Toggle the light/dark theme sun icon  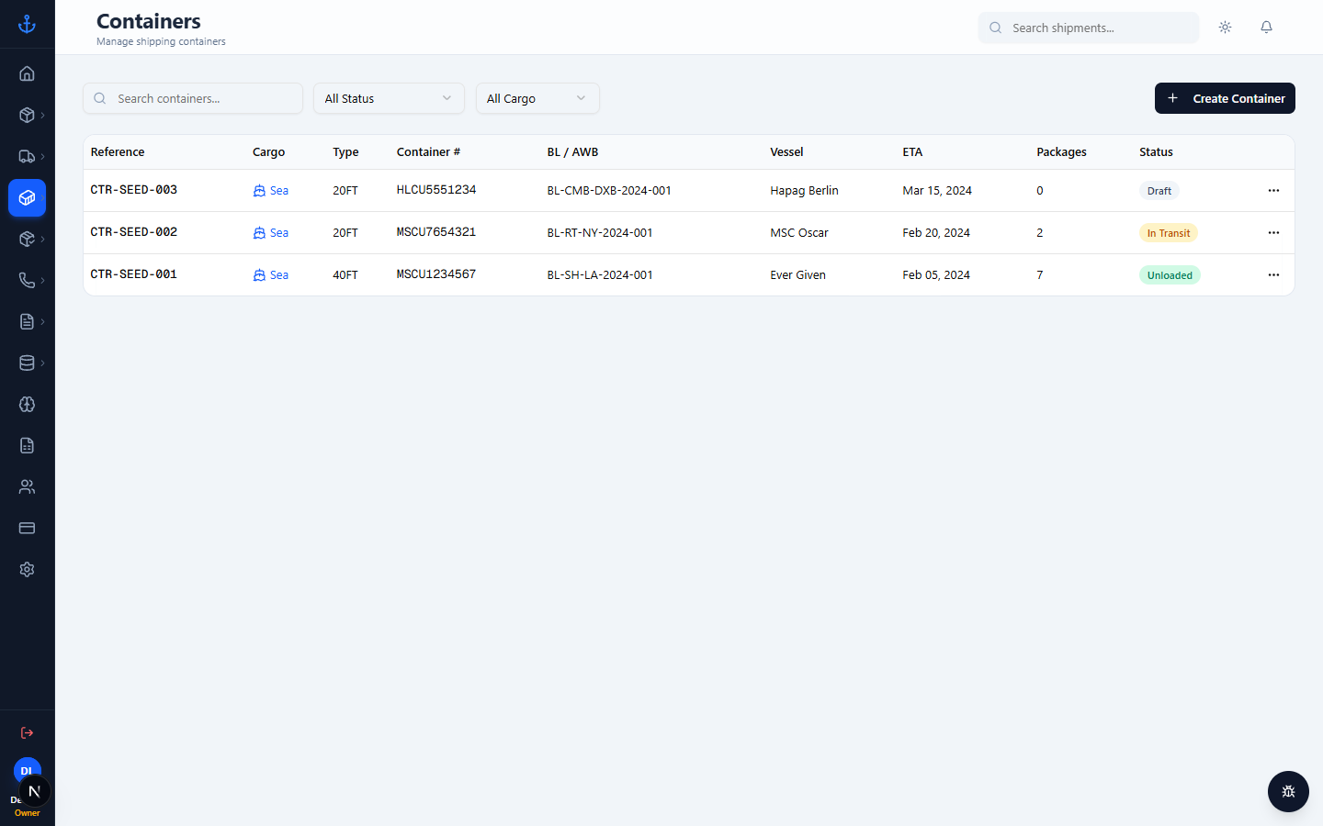(1225, 28)
